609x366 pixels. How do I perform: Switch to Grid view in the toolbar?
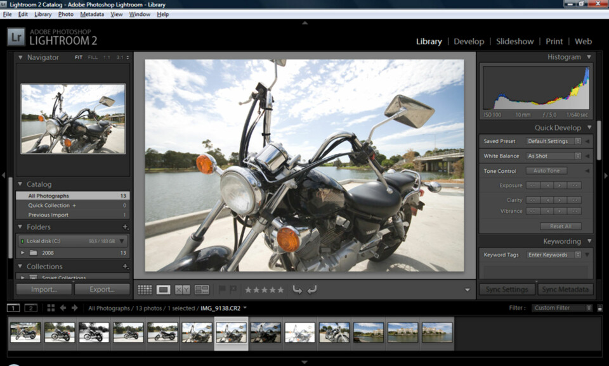tap(145, 289)
